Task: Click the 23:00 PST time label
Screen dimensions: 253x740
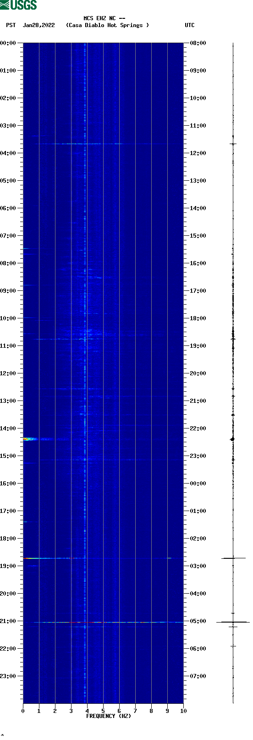Action: point(8,676)
